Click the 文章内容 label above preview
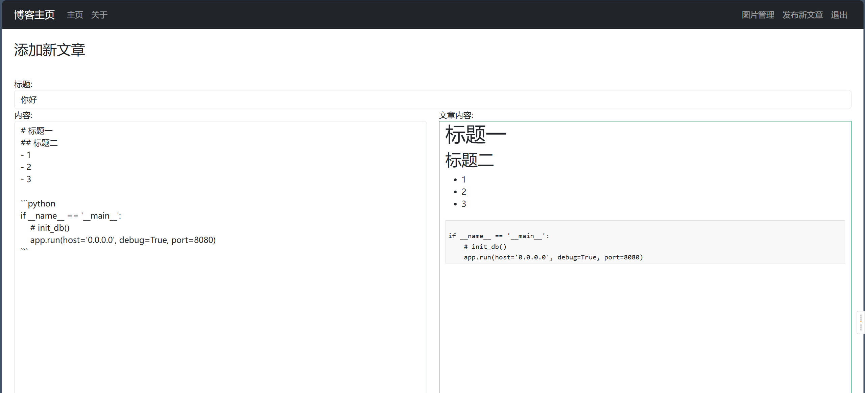This screenshot has height=393, width=865. pos(456,115)
